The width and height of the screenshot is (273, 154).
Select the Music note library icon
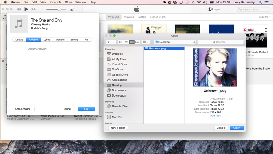4,17
